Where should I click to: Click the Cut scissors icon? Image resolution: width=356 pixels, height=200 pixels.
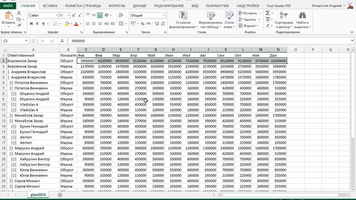click(19, 13)
